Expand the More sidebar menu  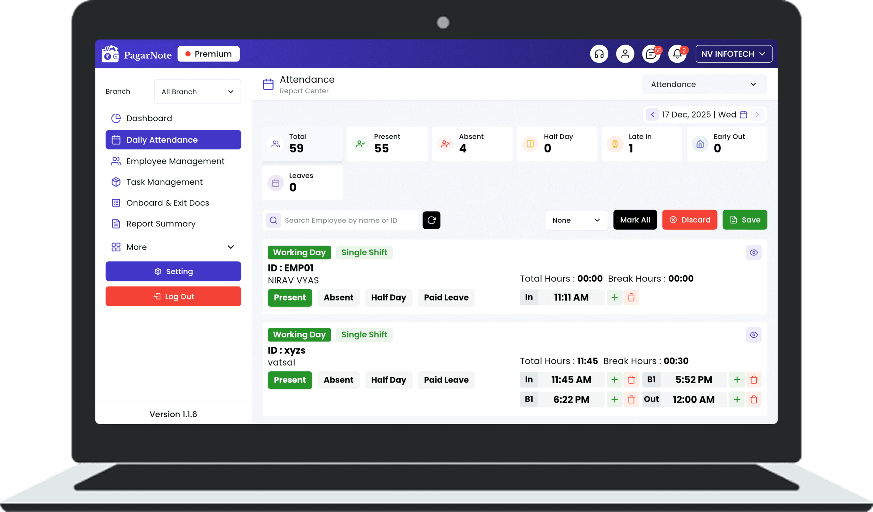[x=173, y=247]
